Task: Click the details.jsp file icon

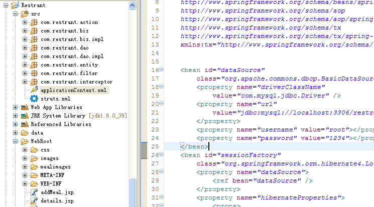Action: pyautogui.click(x=34, y=200)
